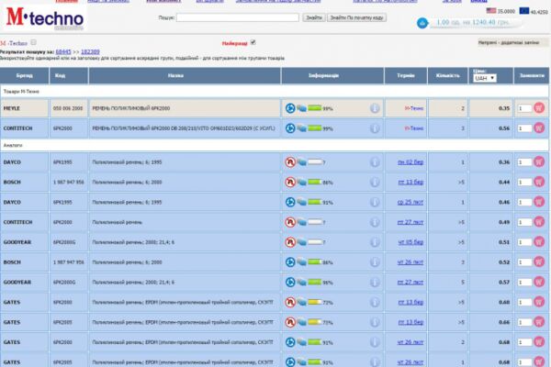Click cart icon in BOSCH 0.52 row
The height and width of the screenshot is (367, 551).
tap(539, 261)
